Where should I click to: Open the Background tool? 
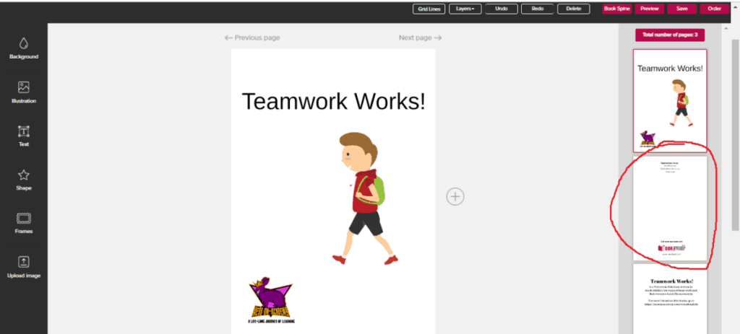(24, 48)
